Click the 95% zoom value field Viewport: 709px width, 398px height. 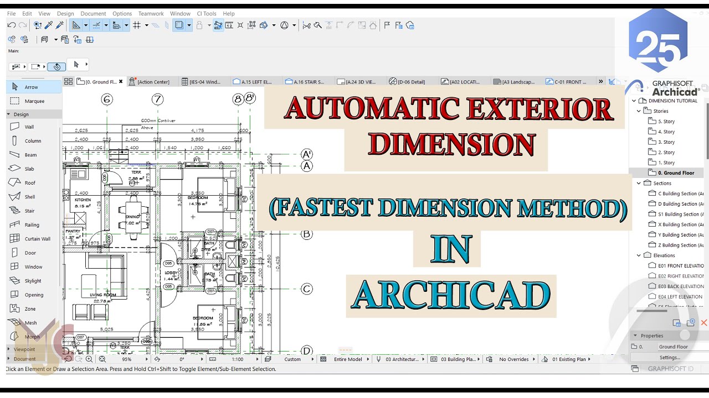pyautogui.click(x=127, y=359)
